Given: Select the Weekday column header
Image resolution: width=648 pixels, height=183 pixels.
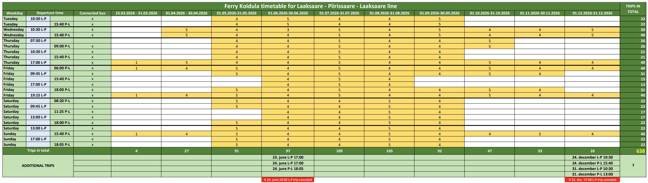Looking at the screenshot, I should [14, 13].
